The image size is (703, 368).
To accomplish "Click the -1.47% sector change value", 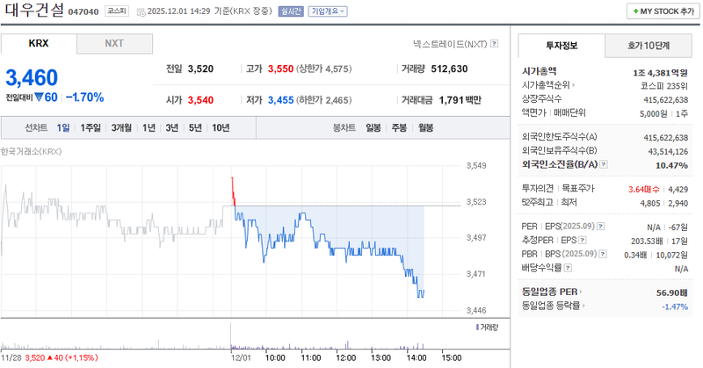I will tap(675, 307).
